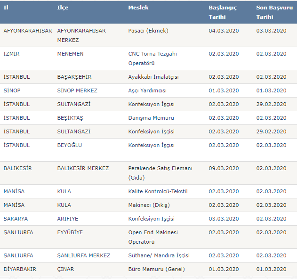Image resolution: width=297 pixels, height=279 pixels.
Task: Open the CNC Torna Tezgahı Operatörü listing
Action: tap(153, 58)
